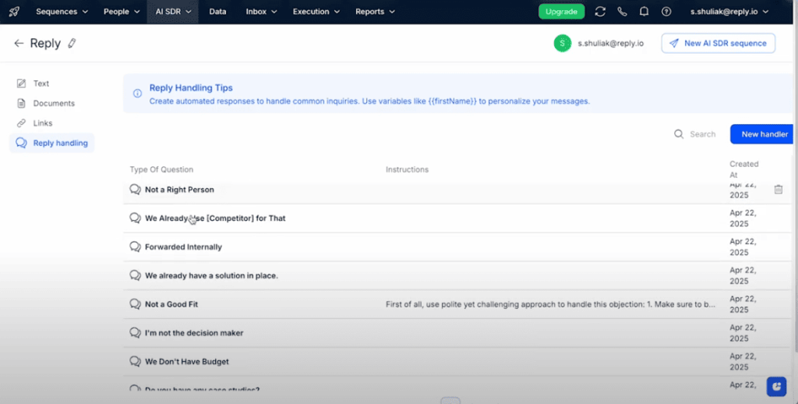This screenshot has width=798, height=404.
Task: Click the Reply Handling Tips heading
Action: pos(191,87)
